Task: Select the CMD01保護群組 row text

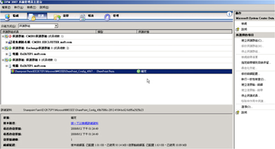Action: coord(38,36)
